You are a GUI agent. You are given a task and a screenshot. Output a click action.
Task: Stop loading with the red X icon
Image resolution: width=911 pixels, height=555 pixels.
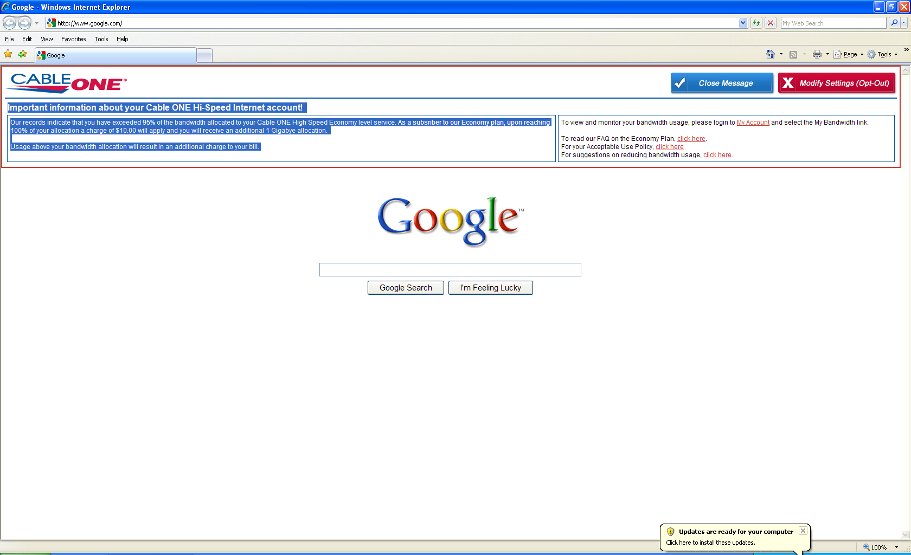pyautogui.click(x=771, y=23)
